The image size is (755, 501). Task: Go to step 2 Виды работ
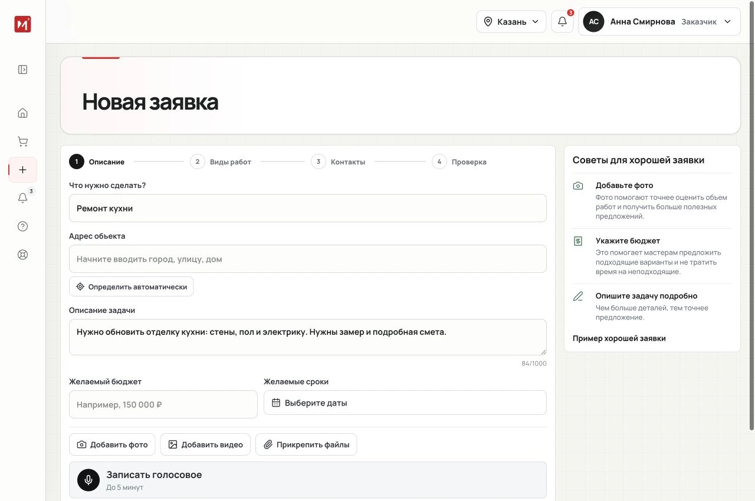(221, 161)
